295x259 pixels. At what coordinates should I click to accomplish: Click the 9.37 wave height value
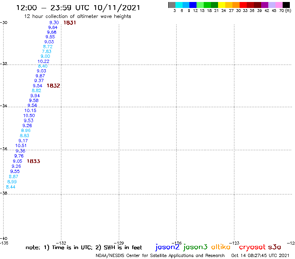click(39, 81)
